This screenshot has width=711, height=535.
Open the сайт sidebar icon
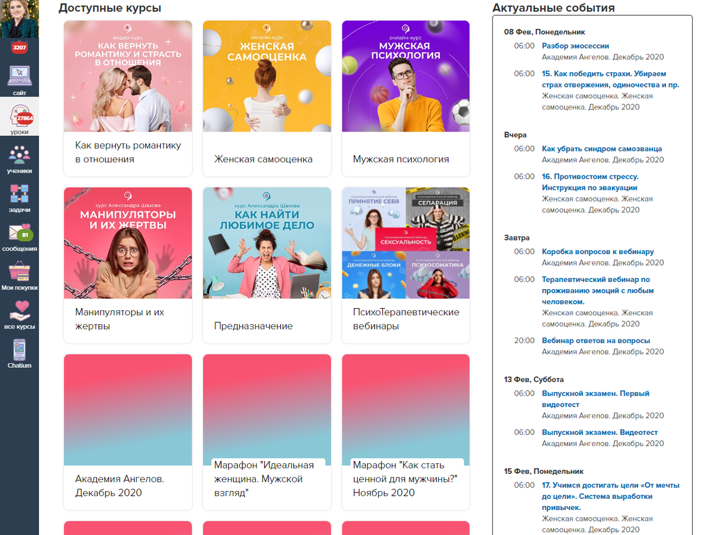click(x=19, y=77)
